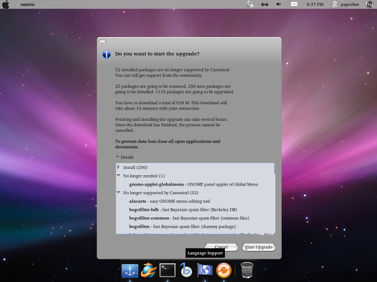Open Language Support flag dock icon

click(204, 270)
